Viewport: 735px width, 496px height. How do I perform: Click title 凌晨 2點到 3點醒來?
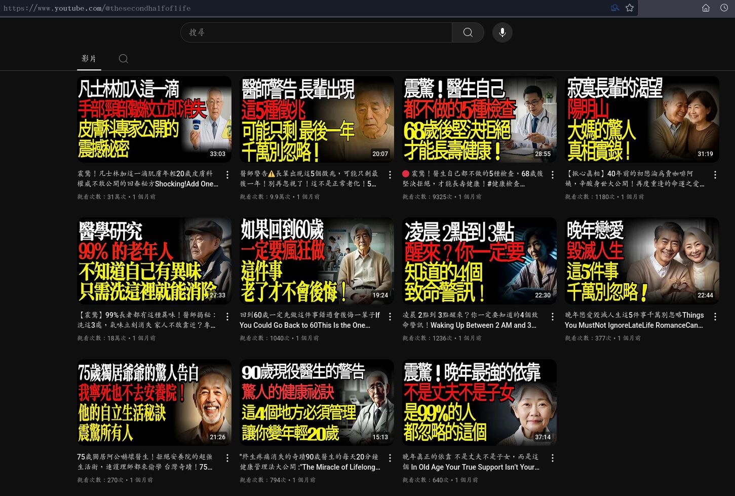pos(470,320)
